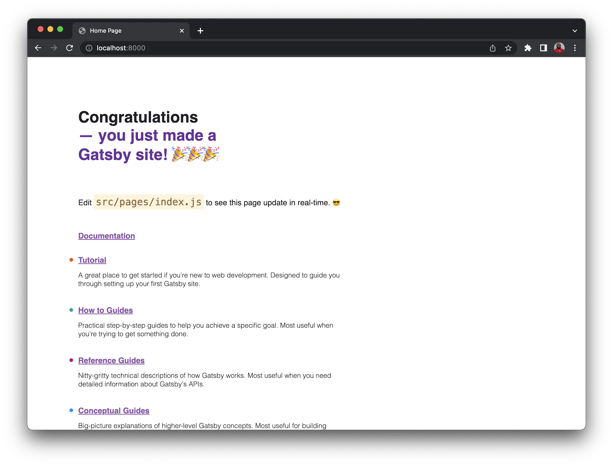The height and width of the screenshot is (466, 613).
Task: Open the tab search chevron at top right
Action: [x=575, y=30]
